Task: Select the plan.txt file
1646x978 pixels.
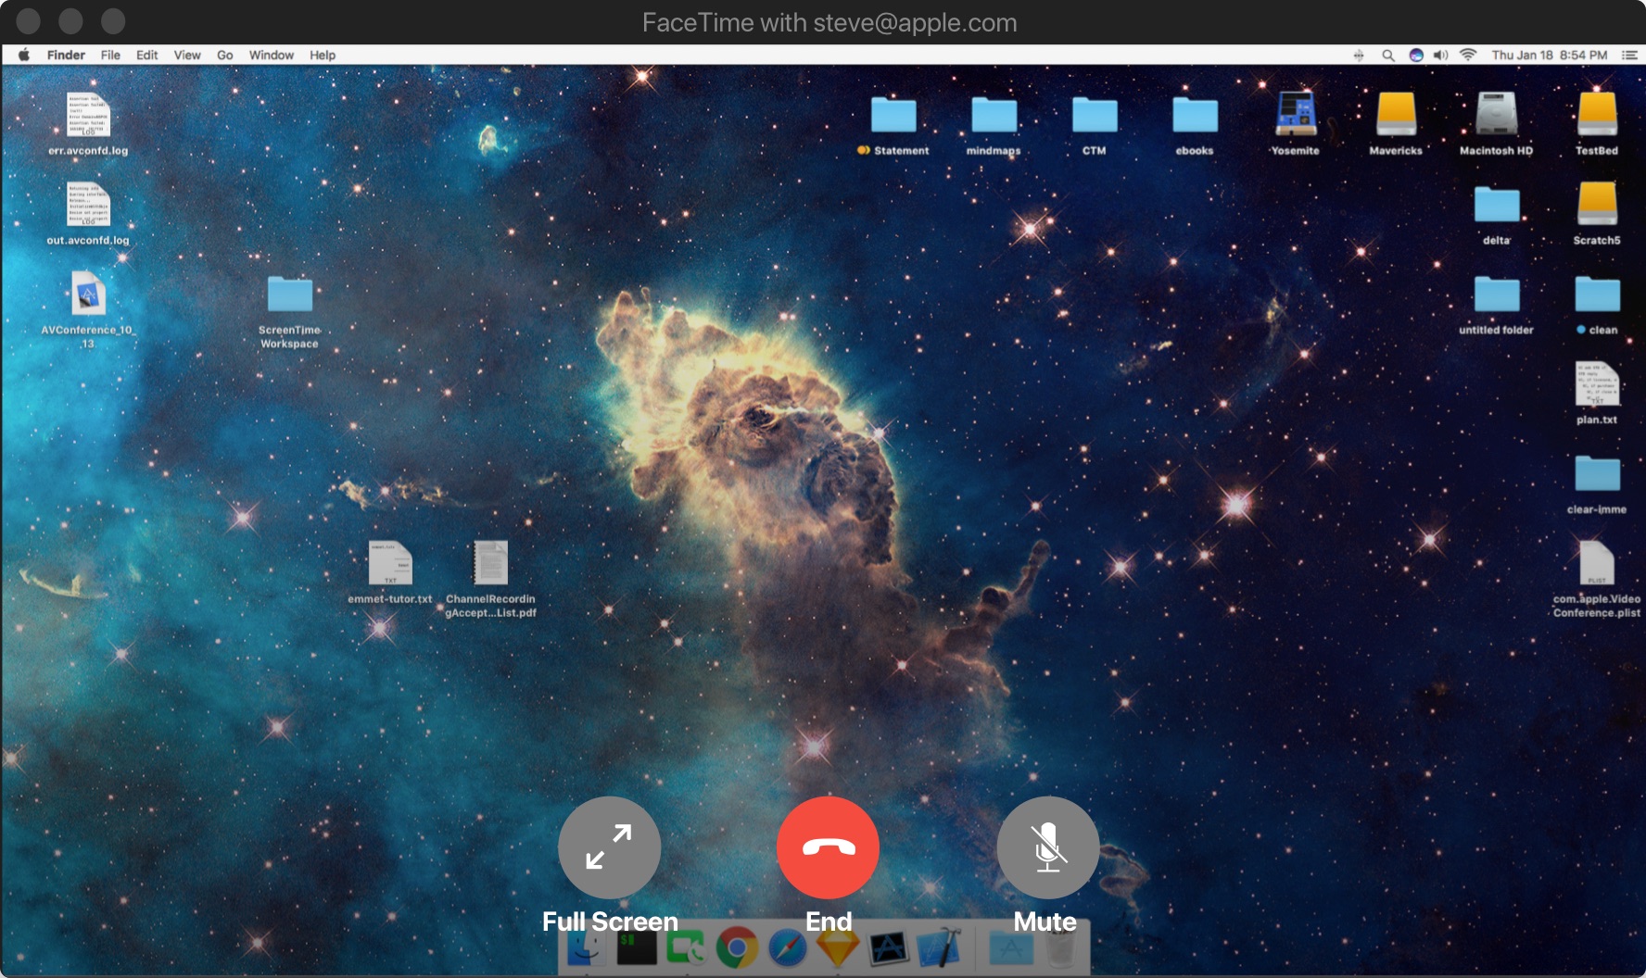Action: pos(1597,394)
